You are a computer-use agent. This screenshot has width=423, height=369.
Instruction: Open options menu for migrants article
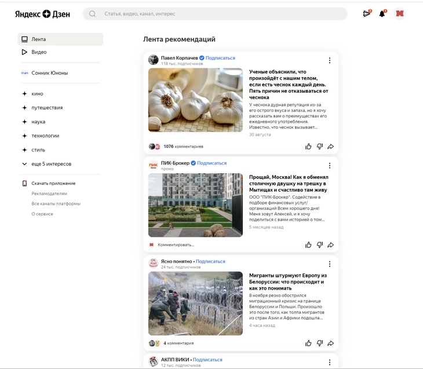click(x=329, y=264)
